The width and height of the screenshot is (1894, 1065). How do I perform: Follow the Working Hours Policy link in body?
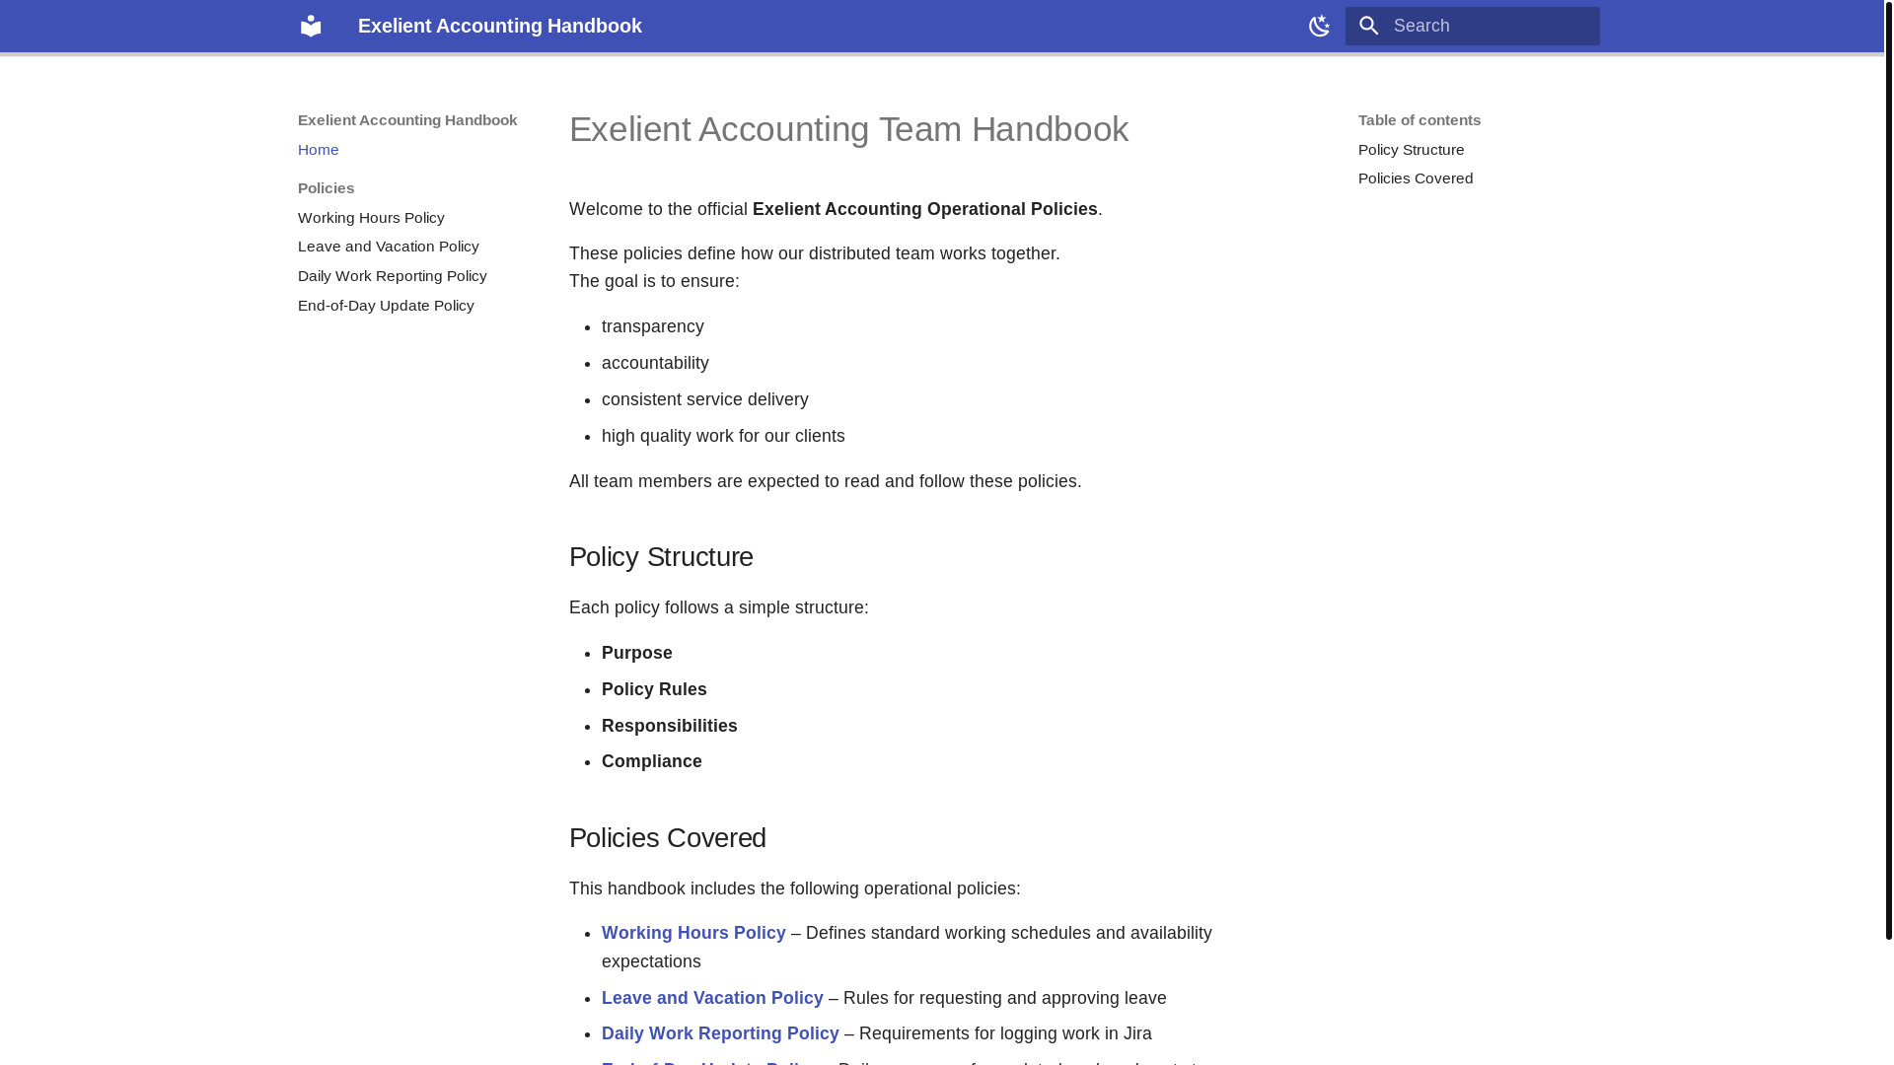(x=693, y=933)
